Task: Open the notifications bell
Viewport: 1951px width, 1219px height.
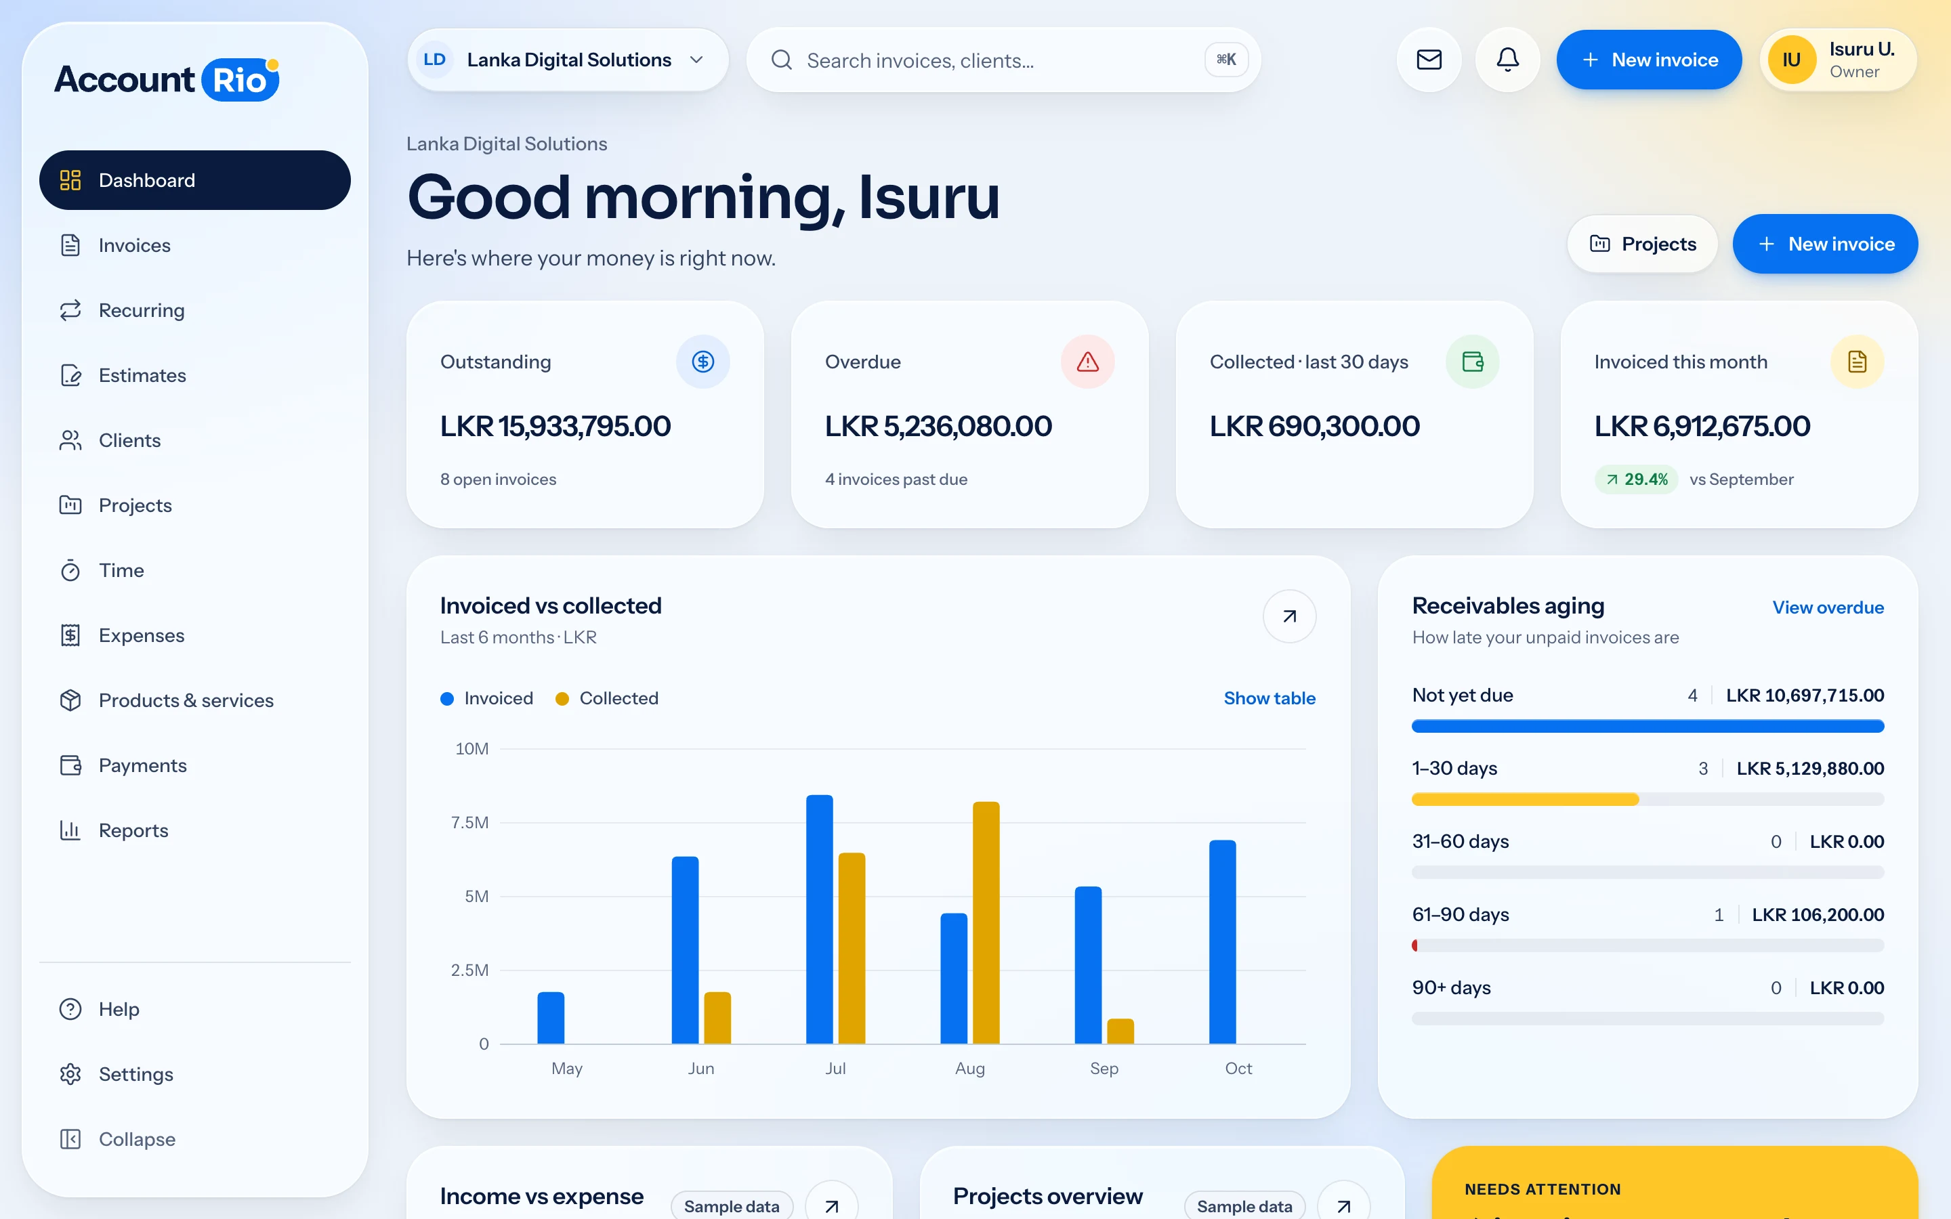Action: click(1507, 60)
